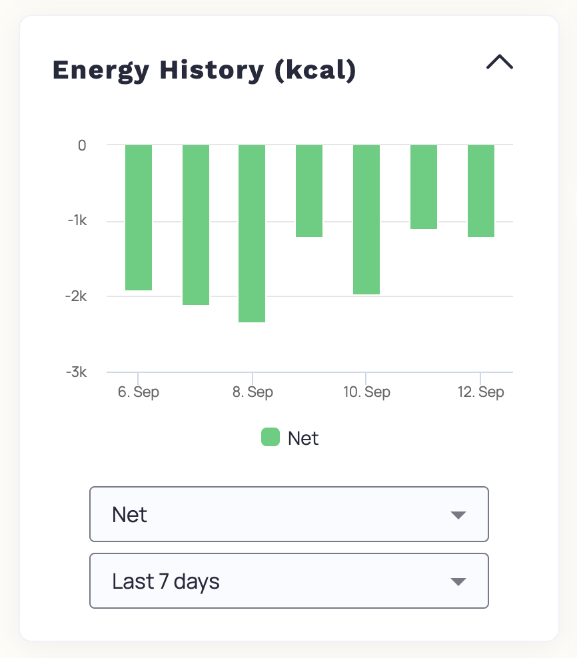Click the dropdown arrow on Last 7 days
Viewport: 577px width, 658px height.
[458, 581]
